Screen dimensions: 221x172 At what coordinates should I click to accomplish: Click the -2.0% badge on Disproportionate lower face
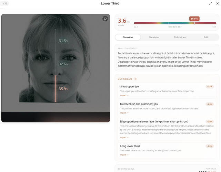[x=210, y=121]
